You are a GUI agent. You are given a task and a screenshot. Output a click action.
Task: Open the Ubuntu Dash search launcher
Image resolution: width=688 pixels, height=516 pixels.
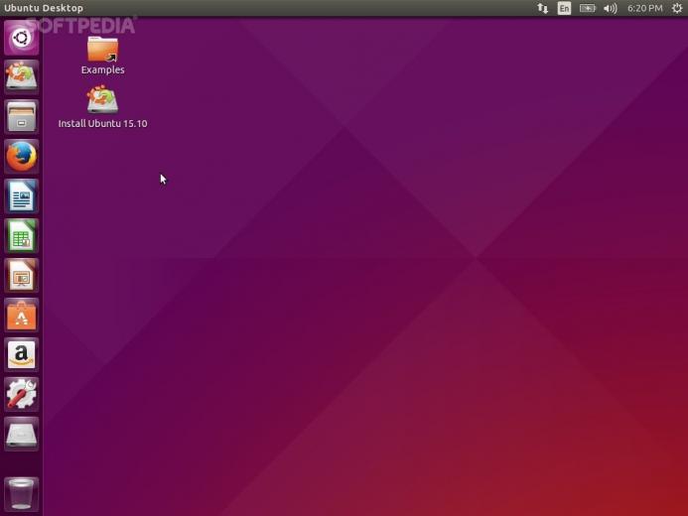pos(22,38)
